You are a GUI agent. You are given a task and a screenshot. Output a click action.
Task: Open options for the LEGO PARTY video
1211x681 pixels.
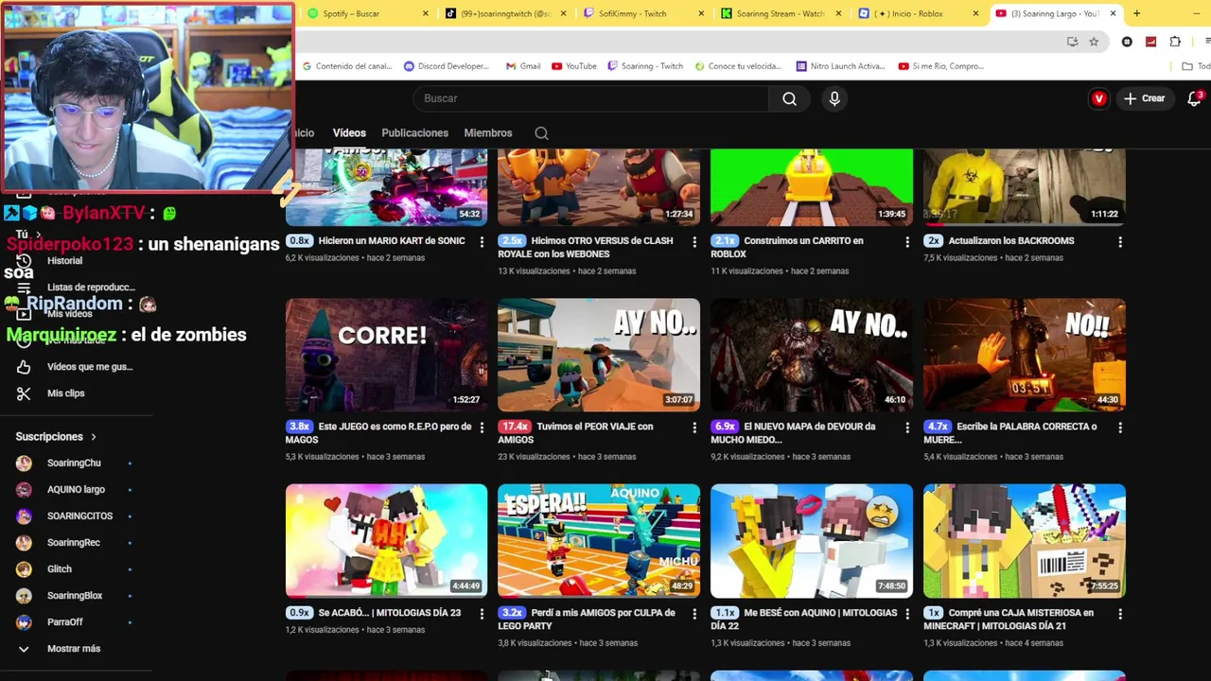click(x=694, y=614)
